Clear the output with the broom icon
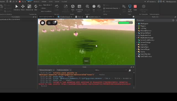This screenshot has height=101, width=177. (x=130, y=70)
